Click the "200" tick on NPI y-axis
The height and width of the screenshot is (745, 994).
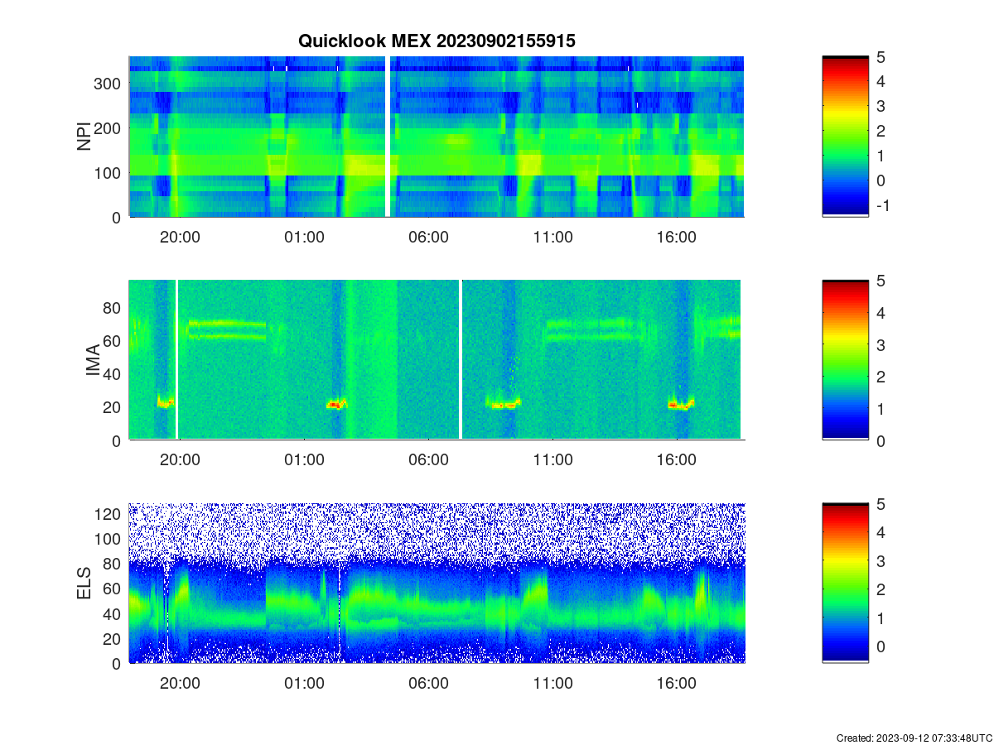pyautogui.click(x=109, y=128)
